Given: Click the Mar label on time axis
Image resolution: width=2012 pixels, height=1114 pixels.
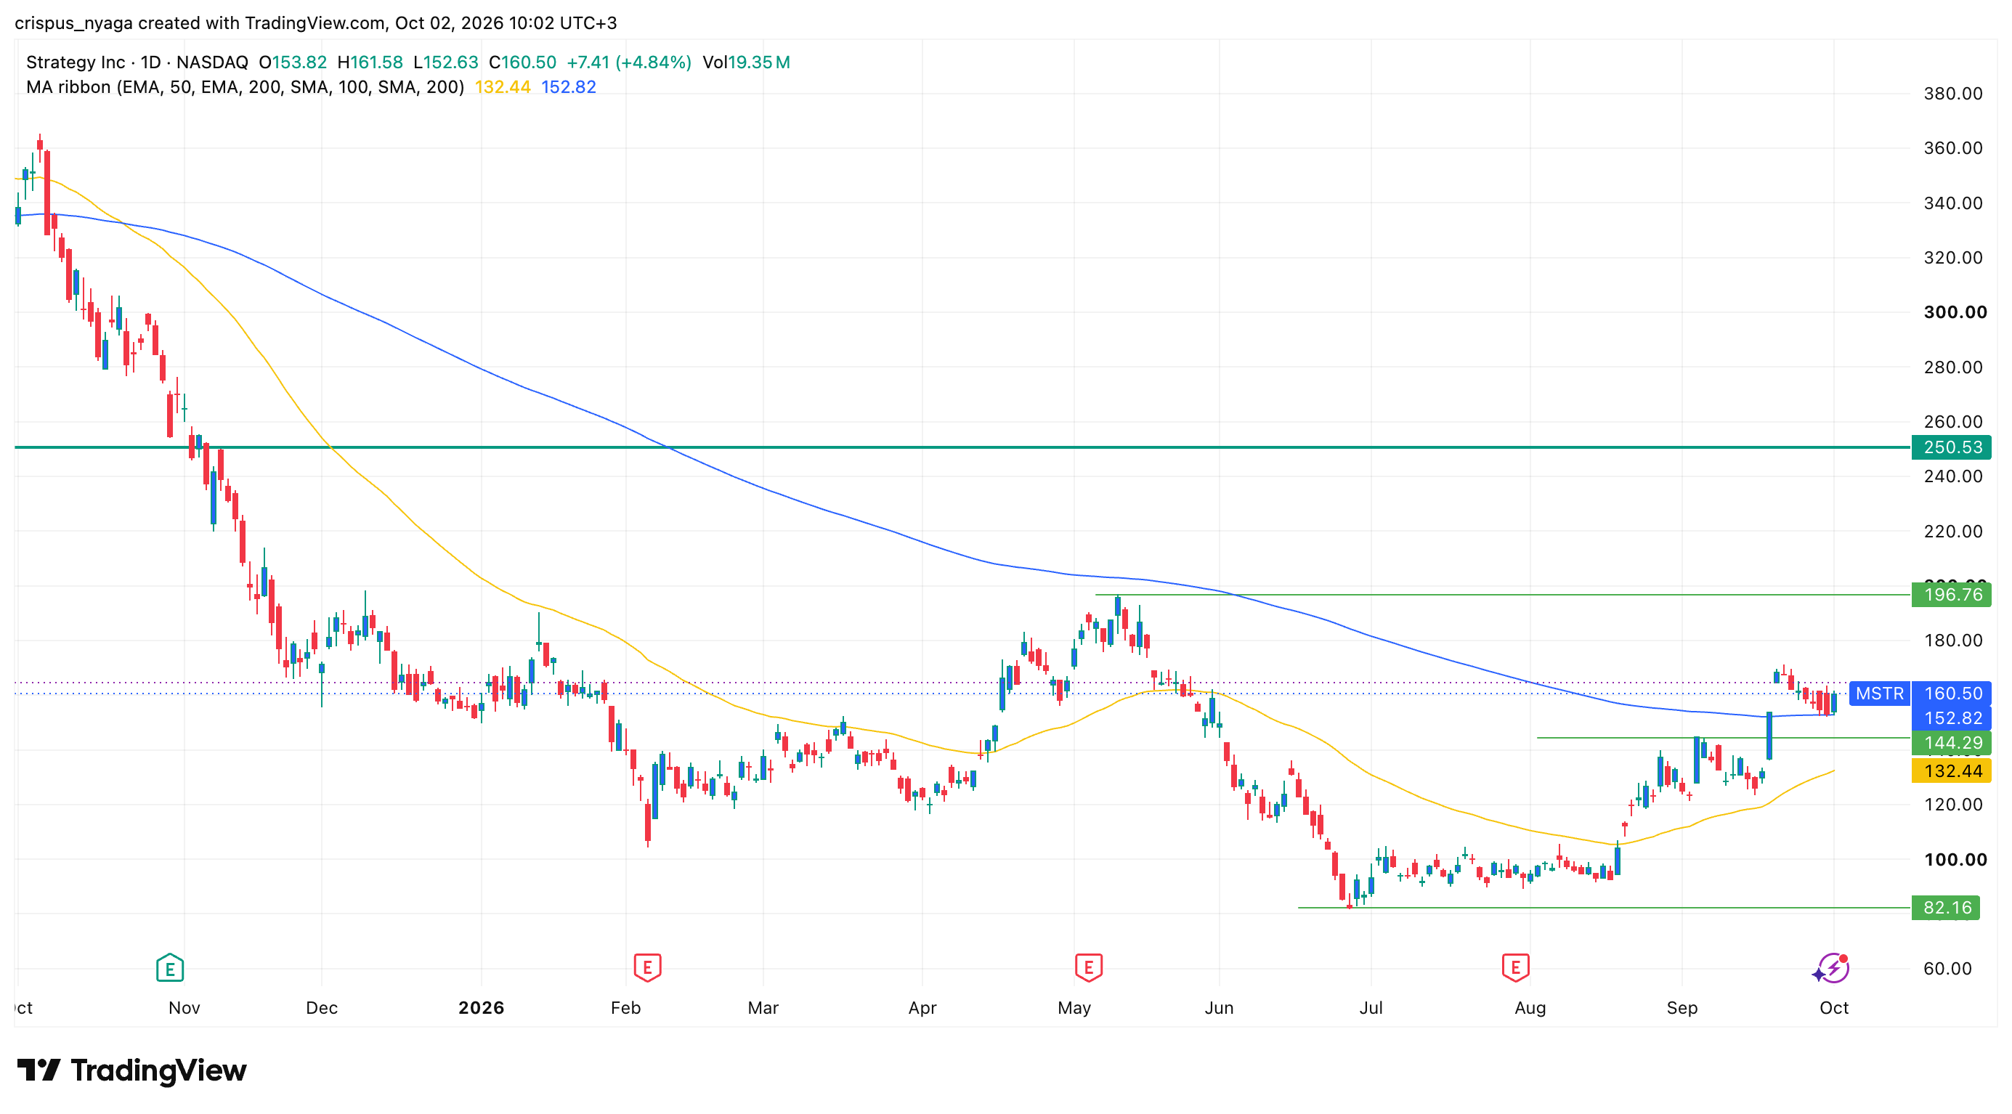Looking at the screenshot, I should (763, 1008).
